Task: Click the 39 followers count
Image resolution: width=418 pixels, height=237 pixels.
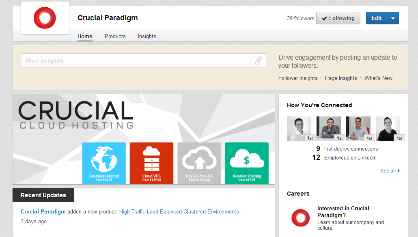Action: click(300, 18)
